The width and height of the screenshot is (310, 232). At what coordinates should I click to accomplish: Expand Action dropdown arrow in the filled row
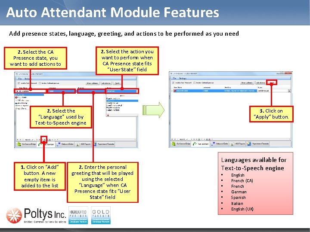(x=289, y=91)
